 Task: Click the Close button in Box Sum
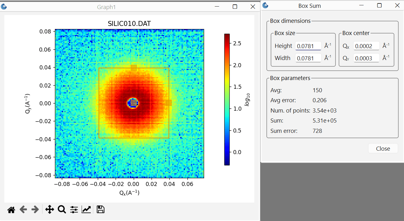click(x=383, y=148)
